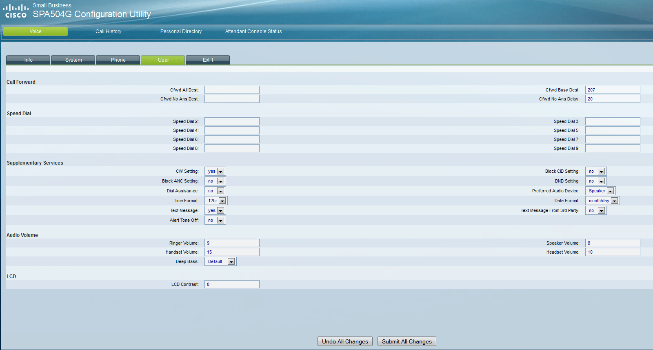Click the Speed Dial 5 field
The height and width of the screenshot is (350, 653).
tap(613, 130)
